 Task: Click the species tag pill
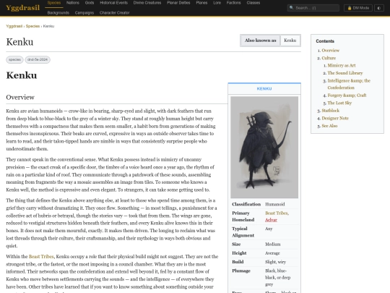pyautogui.click(x=14, y=59)
